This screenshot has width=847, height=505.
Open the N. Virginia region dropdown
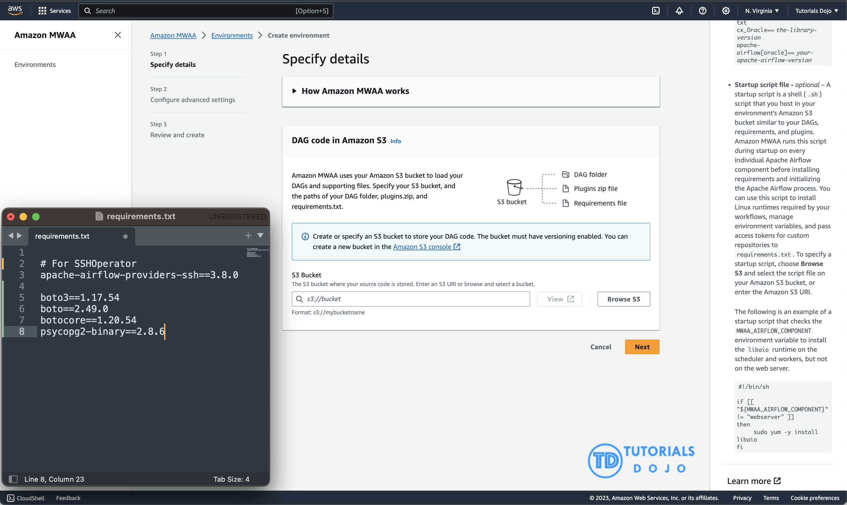[x=761, y=11]
